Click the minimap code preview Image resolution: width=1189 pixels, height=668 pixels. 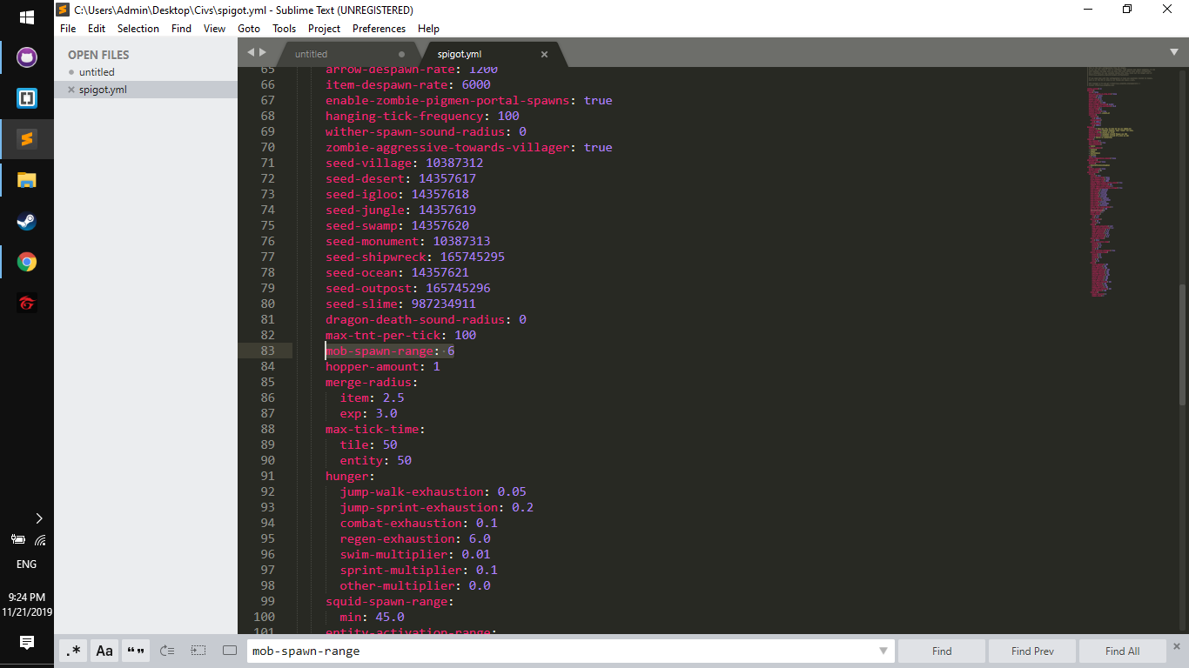(x=1123, y=183)
